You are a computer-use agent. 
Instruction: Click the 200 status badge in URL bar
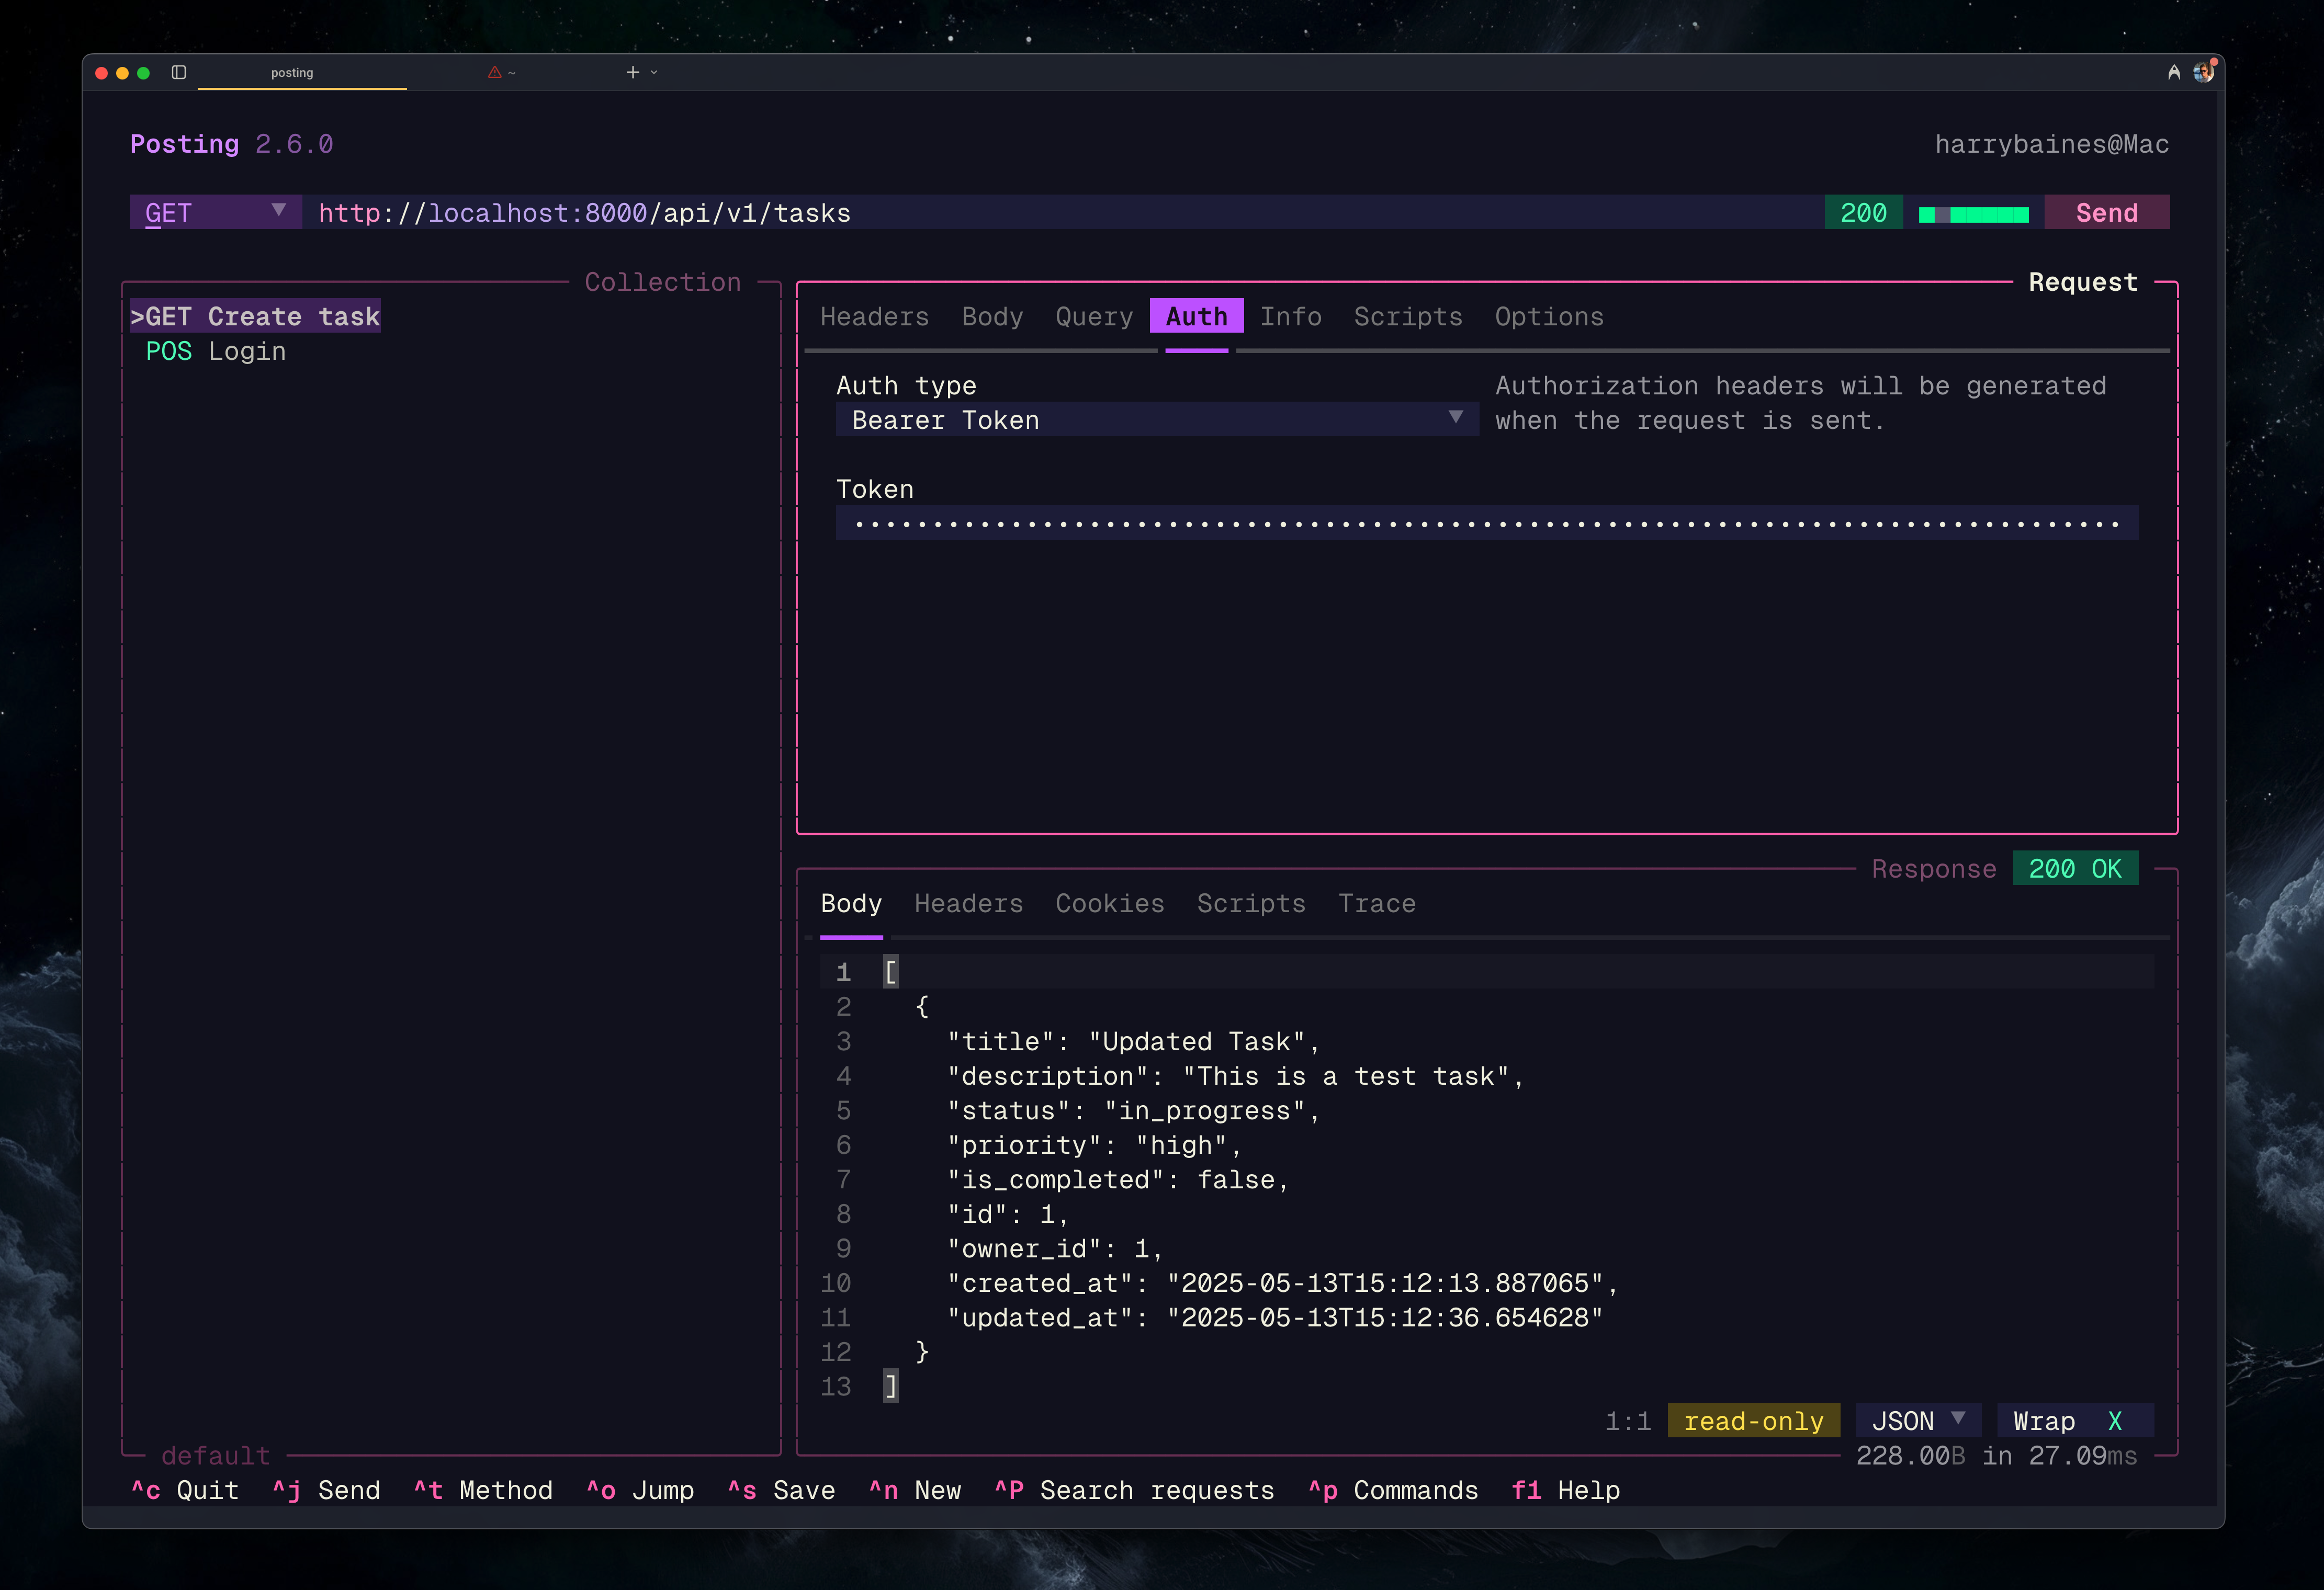(x=1863, y=212)
